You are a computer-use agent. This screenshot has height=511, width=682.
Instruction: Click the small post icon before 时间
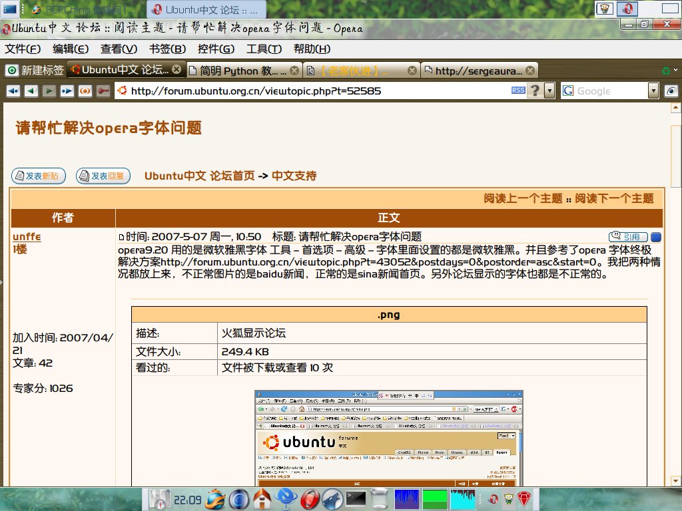[121, 237]
